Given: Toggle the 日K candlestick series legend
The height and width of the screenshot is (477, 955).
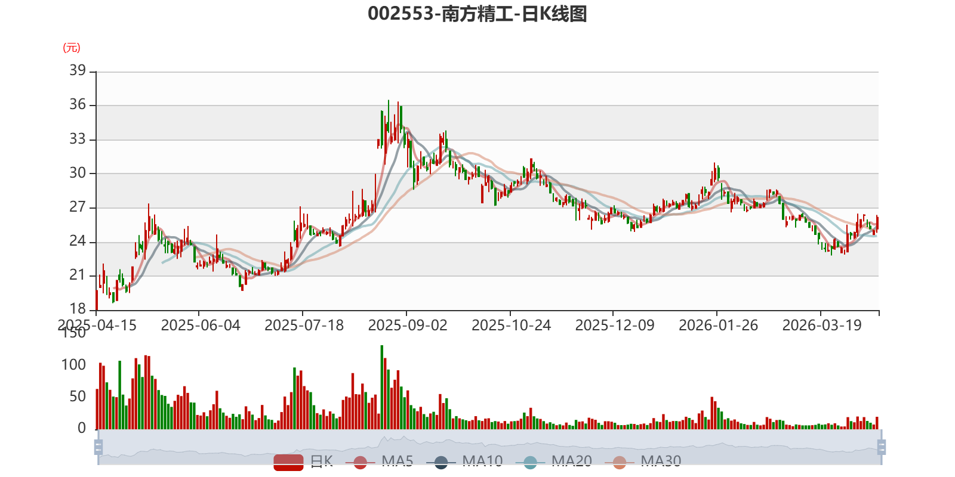Looking at the screenshot, I should coord(303,462).
